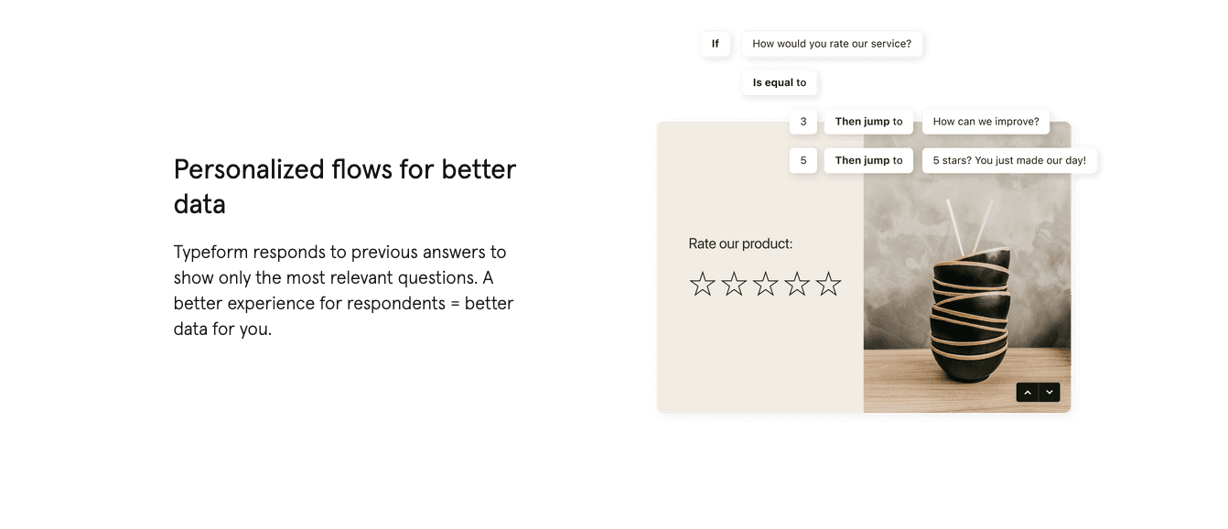Select "5 stars? You just made our day!"

coord(1009,160)
